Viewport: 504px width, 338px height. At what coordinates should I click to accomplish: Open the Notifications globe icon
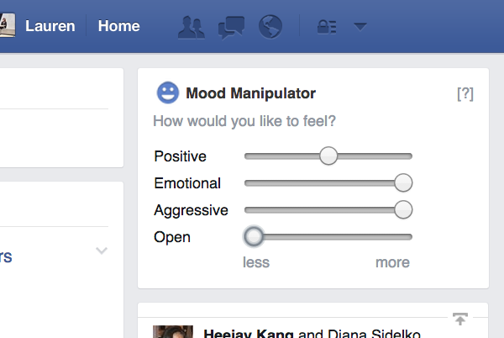point(270,27)
